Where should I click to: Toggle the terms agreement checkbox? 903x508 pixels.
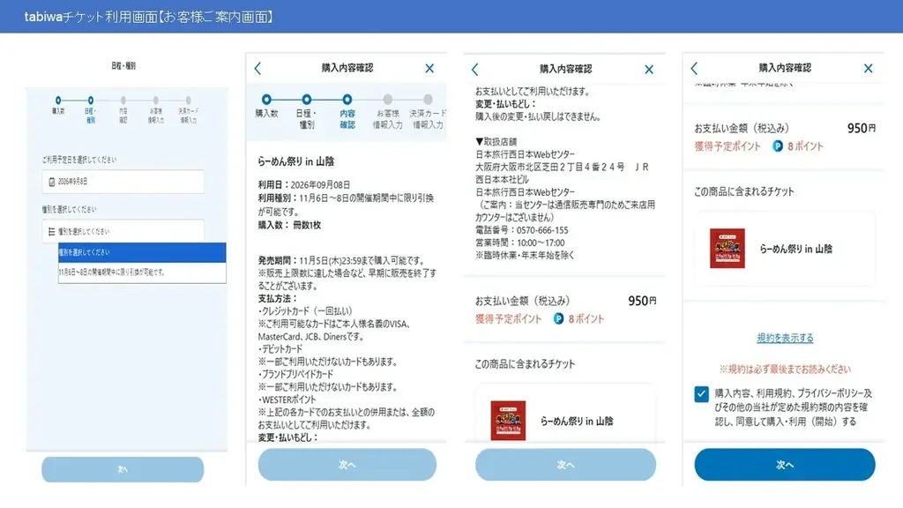(x=701, y=394)
